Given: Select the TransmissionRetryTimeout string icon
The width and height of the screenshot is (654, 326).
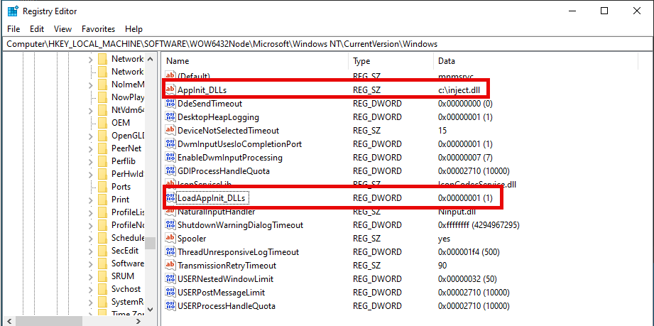Looking at the screenshot, I should [170, 266].
